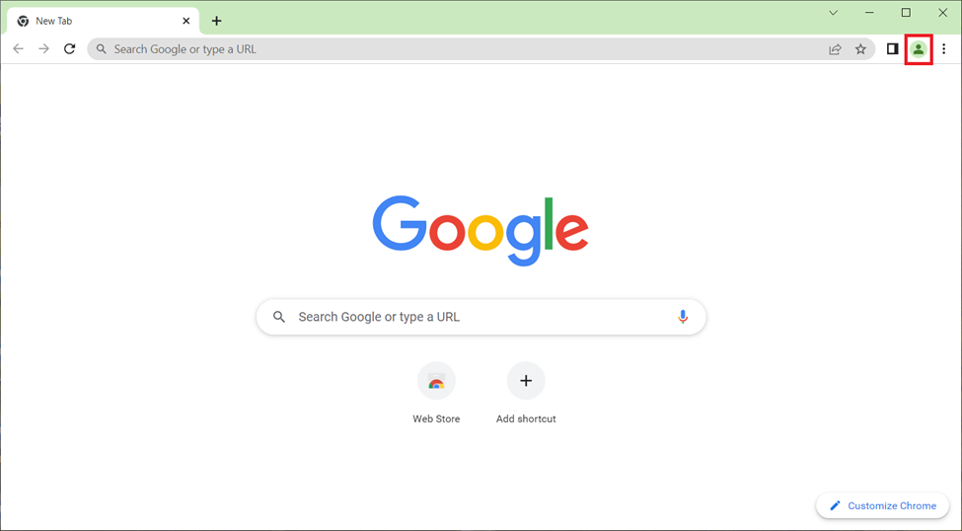Toggle the side panel icon
The height and width of the screenshot is (531, 962).
[x=892, y=49]
